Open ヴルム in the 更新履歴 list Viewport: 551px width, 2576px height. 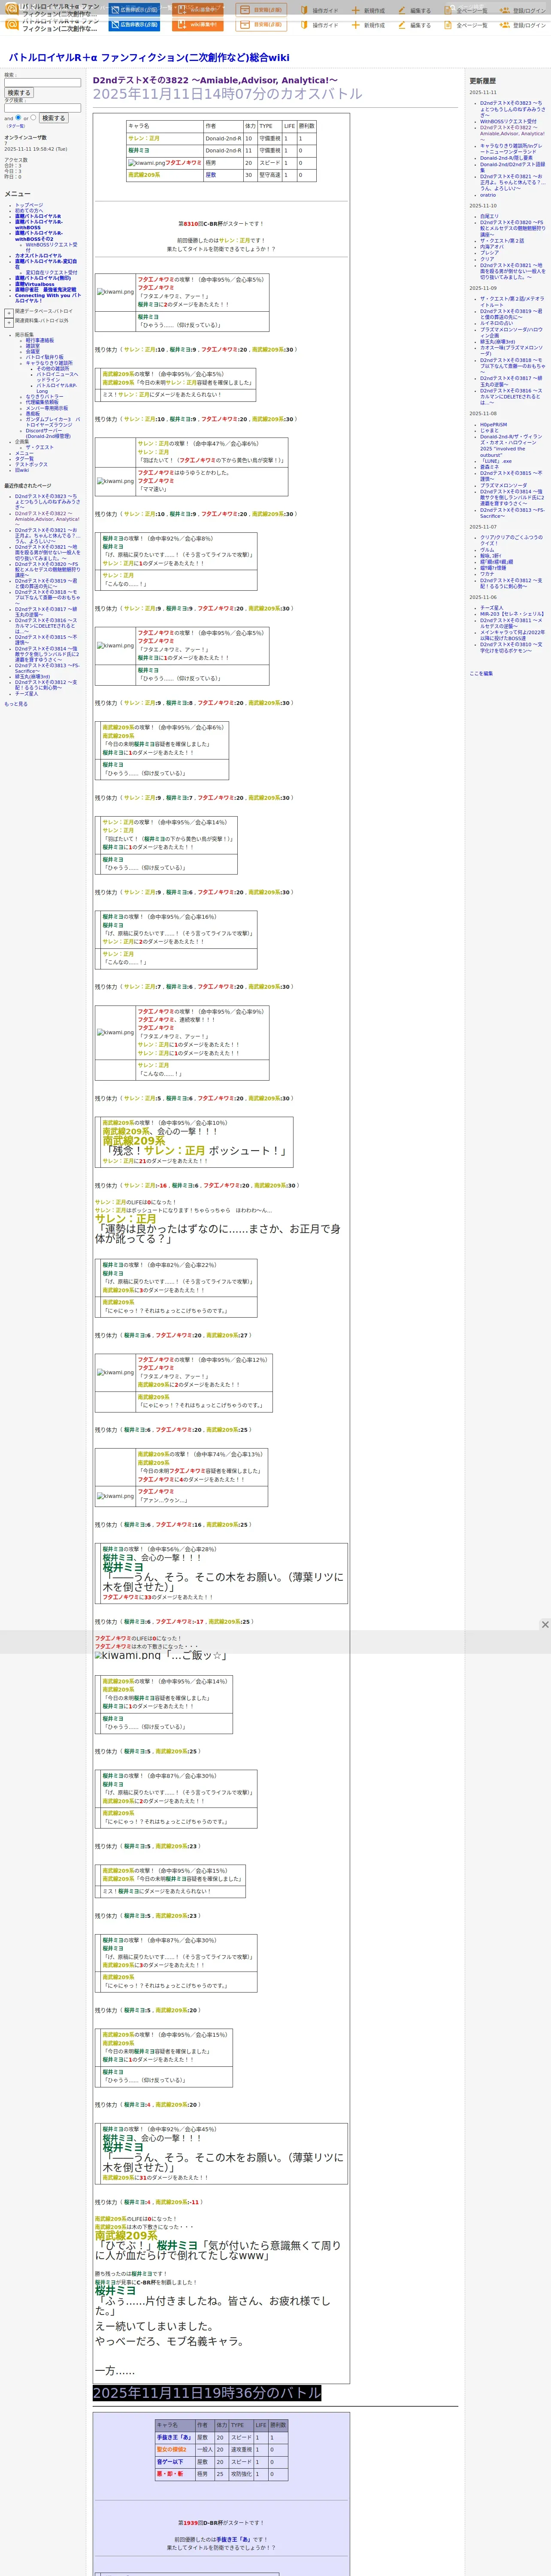(487, 549)
